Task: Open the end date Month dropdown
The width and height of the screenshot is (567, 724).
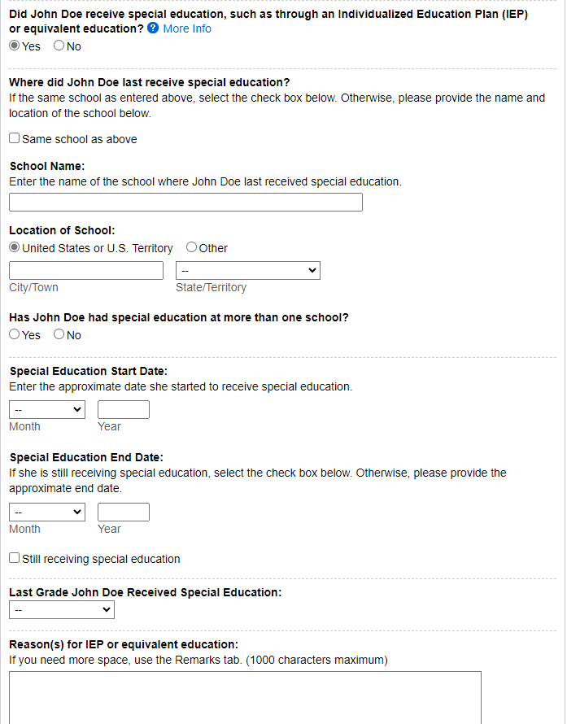Action: [x=46, y=512]
